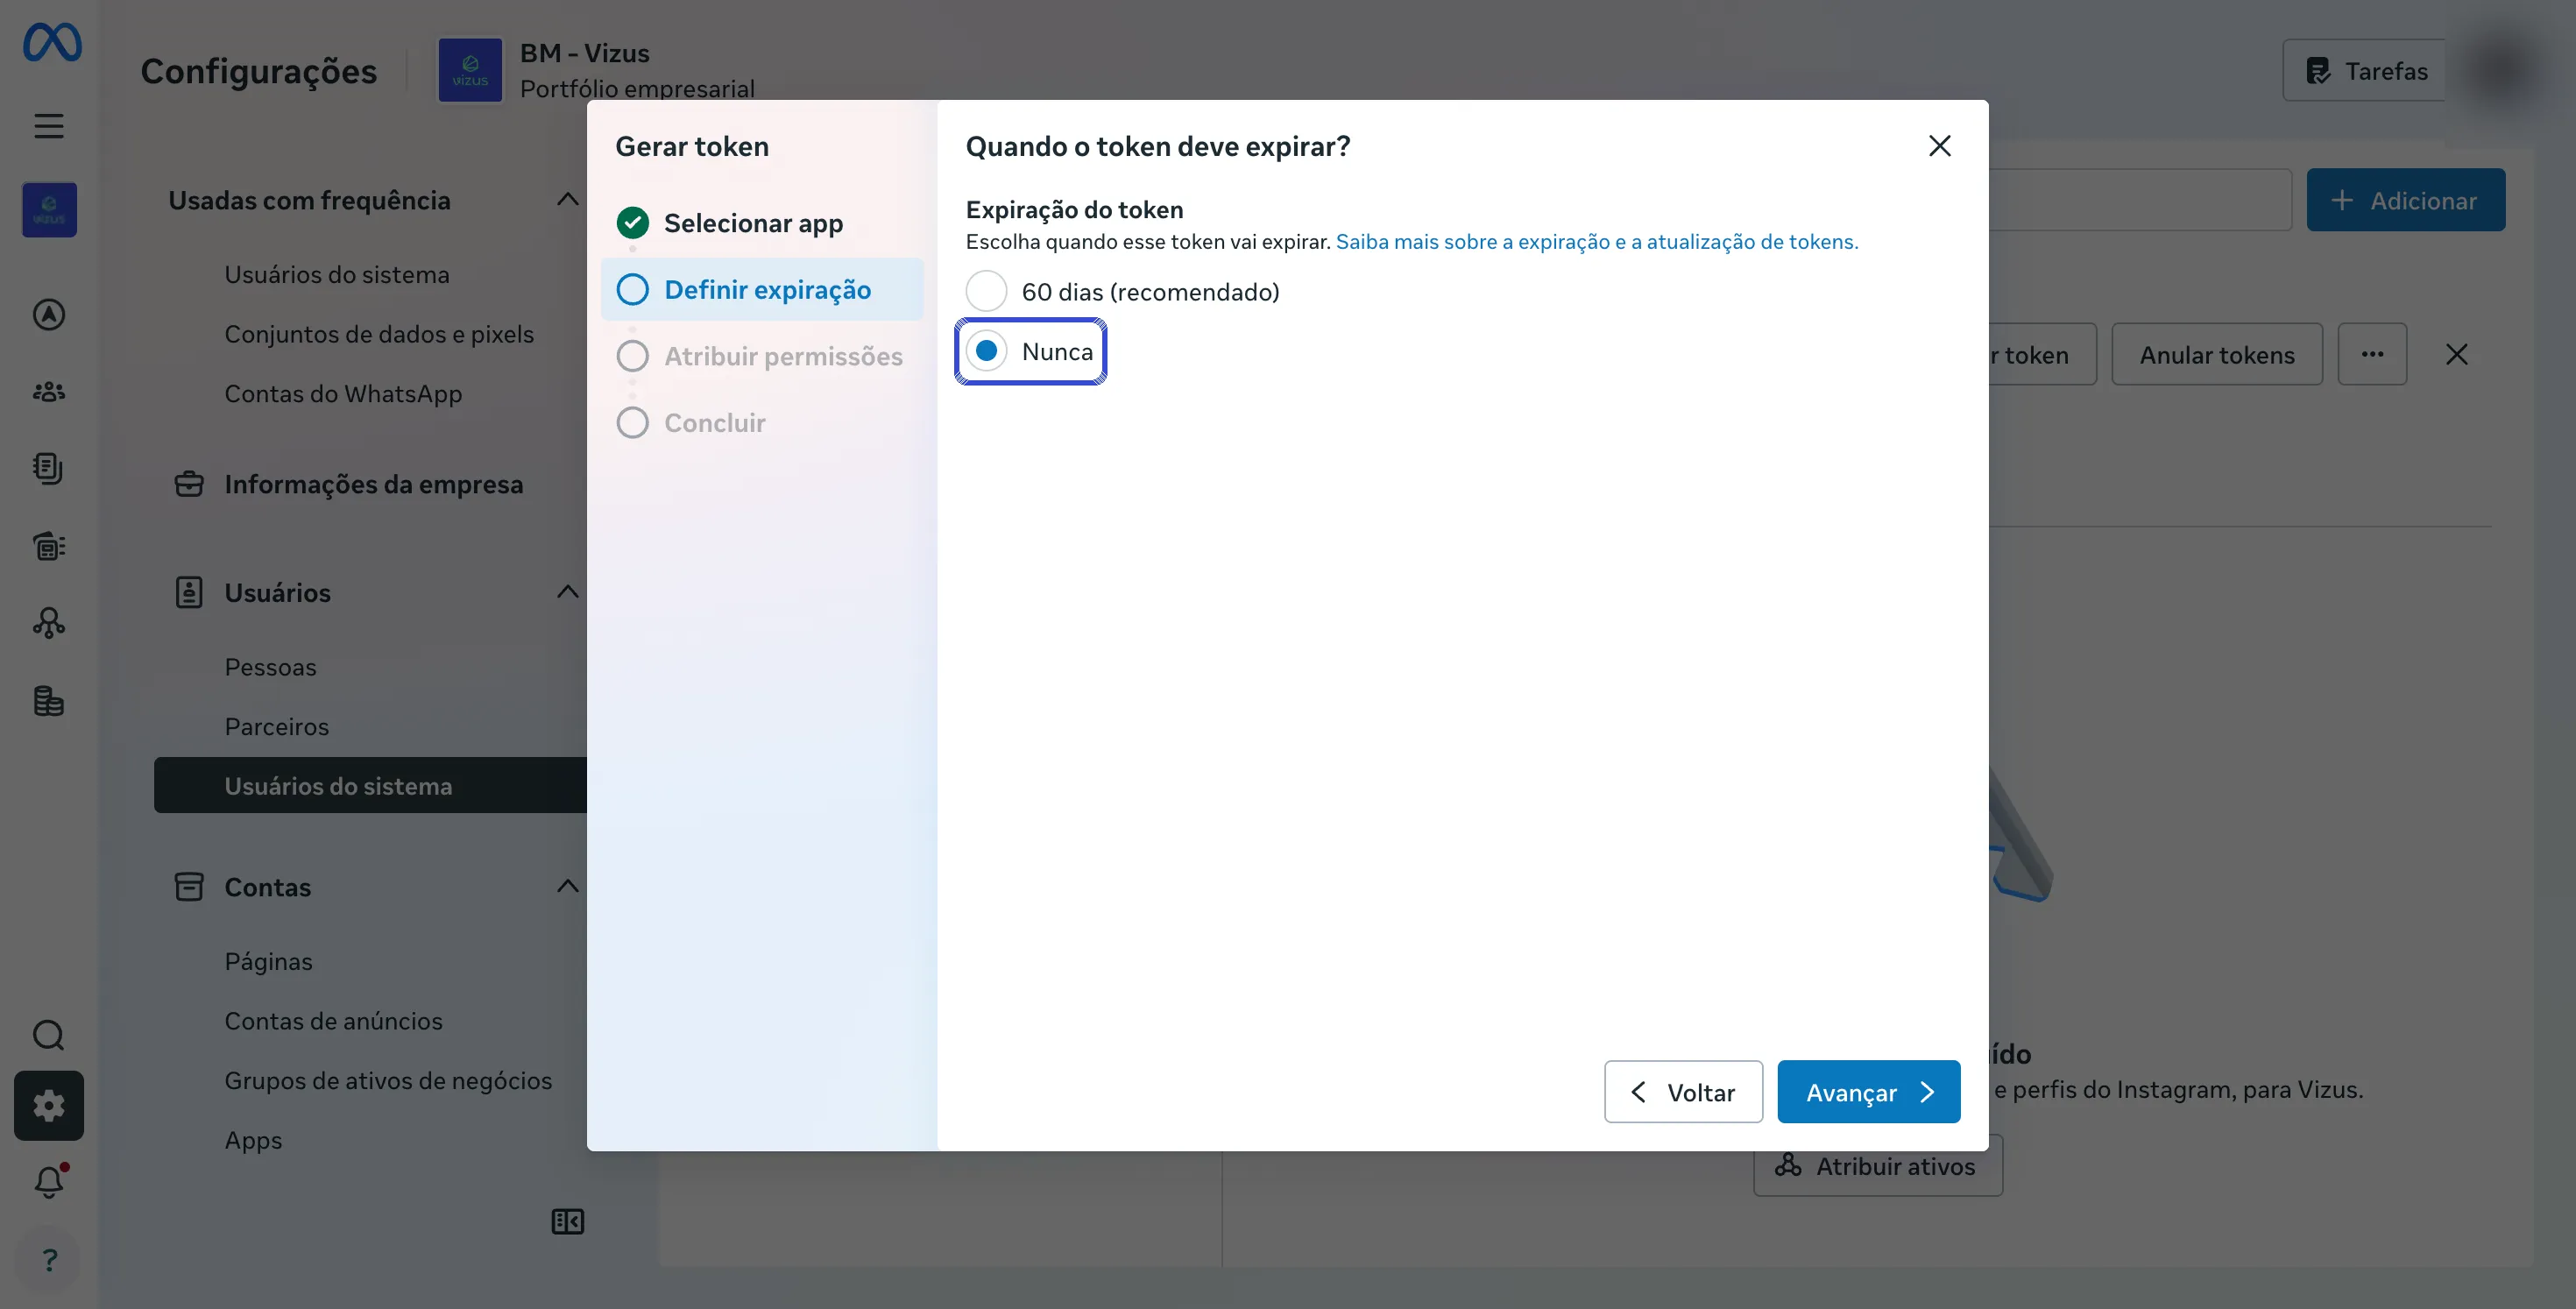
Task: Select the Concluir step
Action: coord(692,423)
